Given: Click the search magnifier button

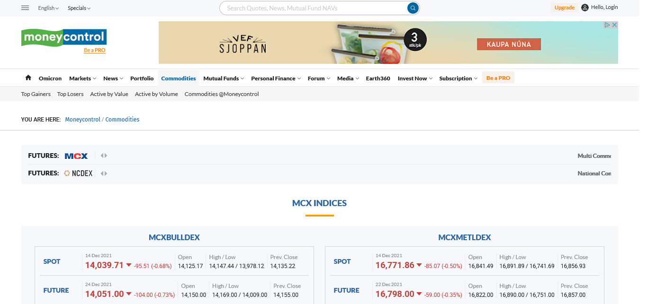Looking at the screenshot, I should [x=413, y=8].
